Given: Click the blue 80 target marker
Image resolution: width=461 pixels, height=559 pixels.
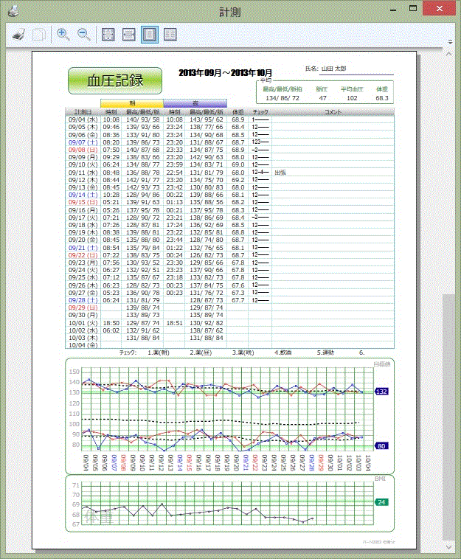Looking at the screenshot, I should (x=381, y=446).
